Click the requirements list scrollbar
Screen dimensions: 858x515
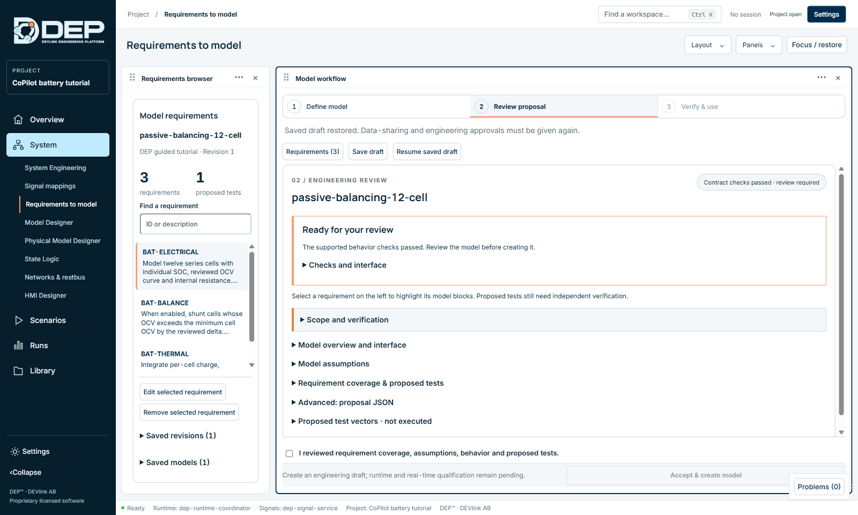click(252, 296)
